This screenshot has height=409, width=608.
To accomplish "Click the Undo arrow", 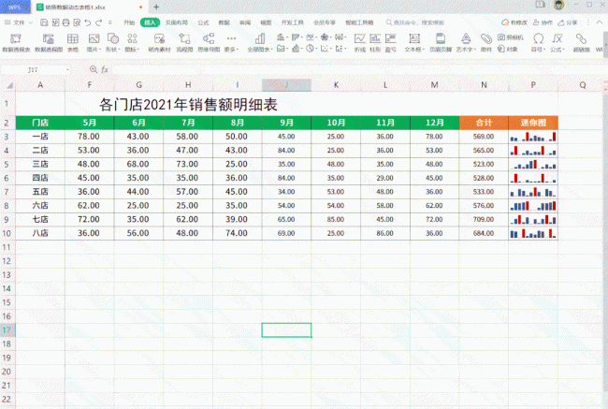I will 88,22.
